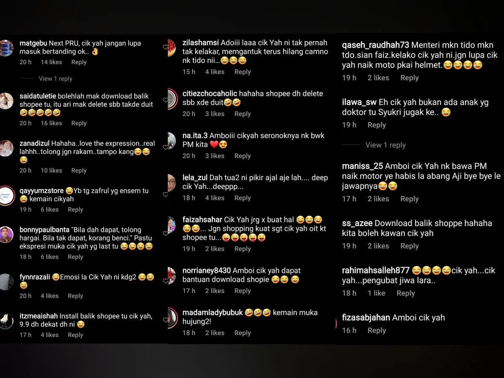The image size is (504, 378).
Task: Expand View 1 reply under ilawa_sw
Action: 385,145
